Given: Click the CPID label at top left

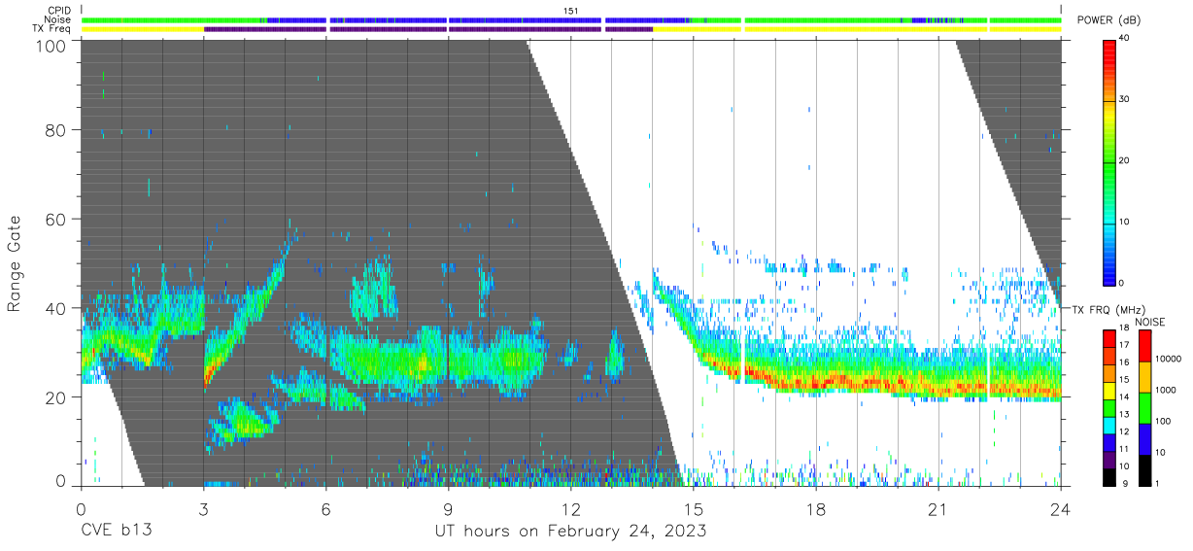Looking at the screenshot, I should coord(59,11).
